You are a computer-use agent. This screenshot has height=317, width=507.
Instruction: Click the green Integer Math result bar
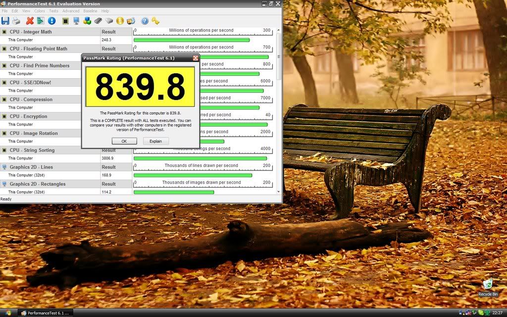(192, 40)
